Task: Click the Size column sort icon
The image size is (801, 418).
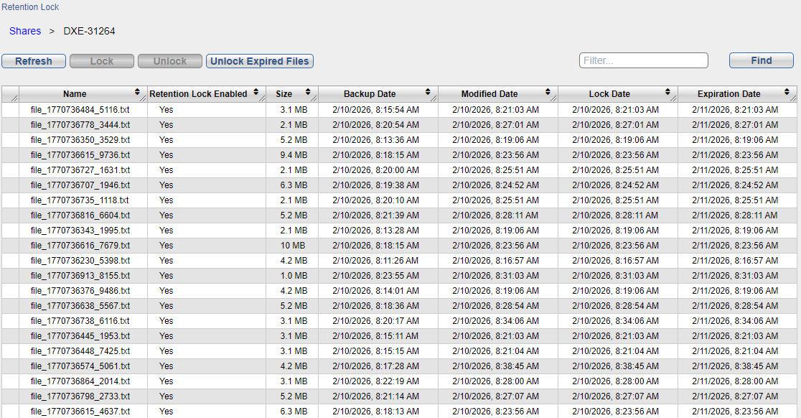Action: (x=308, y=93)
